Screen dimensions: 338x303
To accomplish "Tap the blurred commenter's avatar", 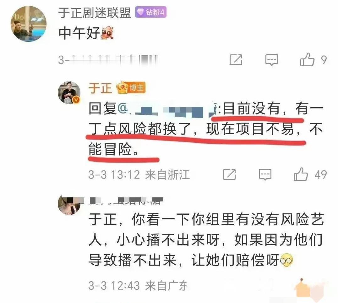I will pos(69,205).
